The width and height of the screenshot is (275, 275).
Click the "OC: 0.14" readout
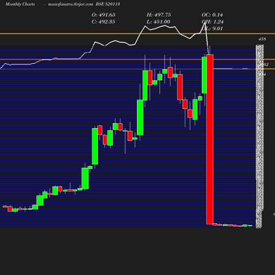(212, 15)
